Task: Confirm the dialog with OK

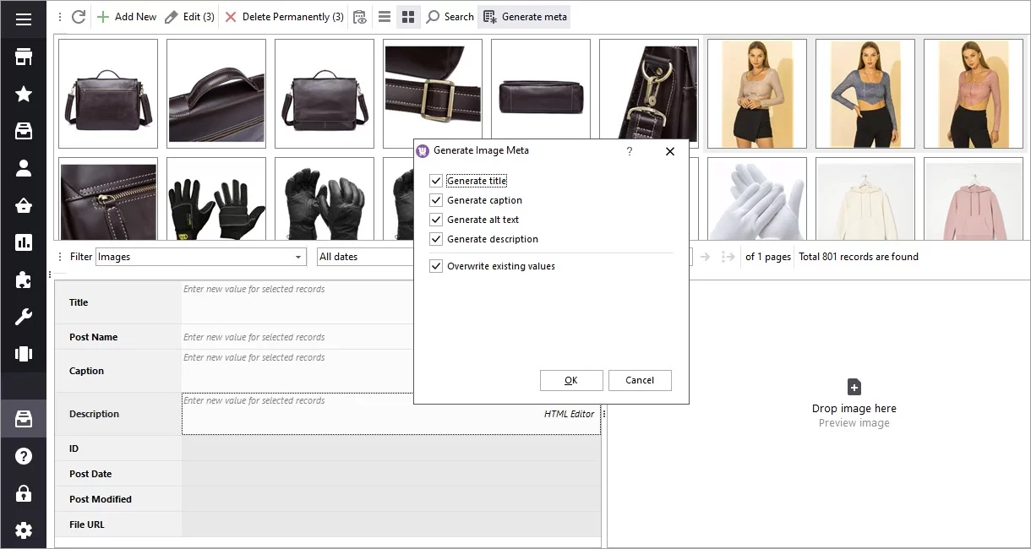Action: [x=571, y=380]
